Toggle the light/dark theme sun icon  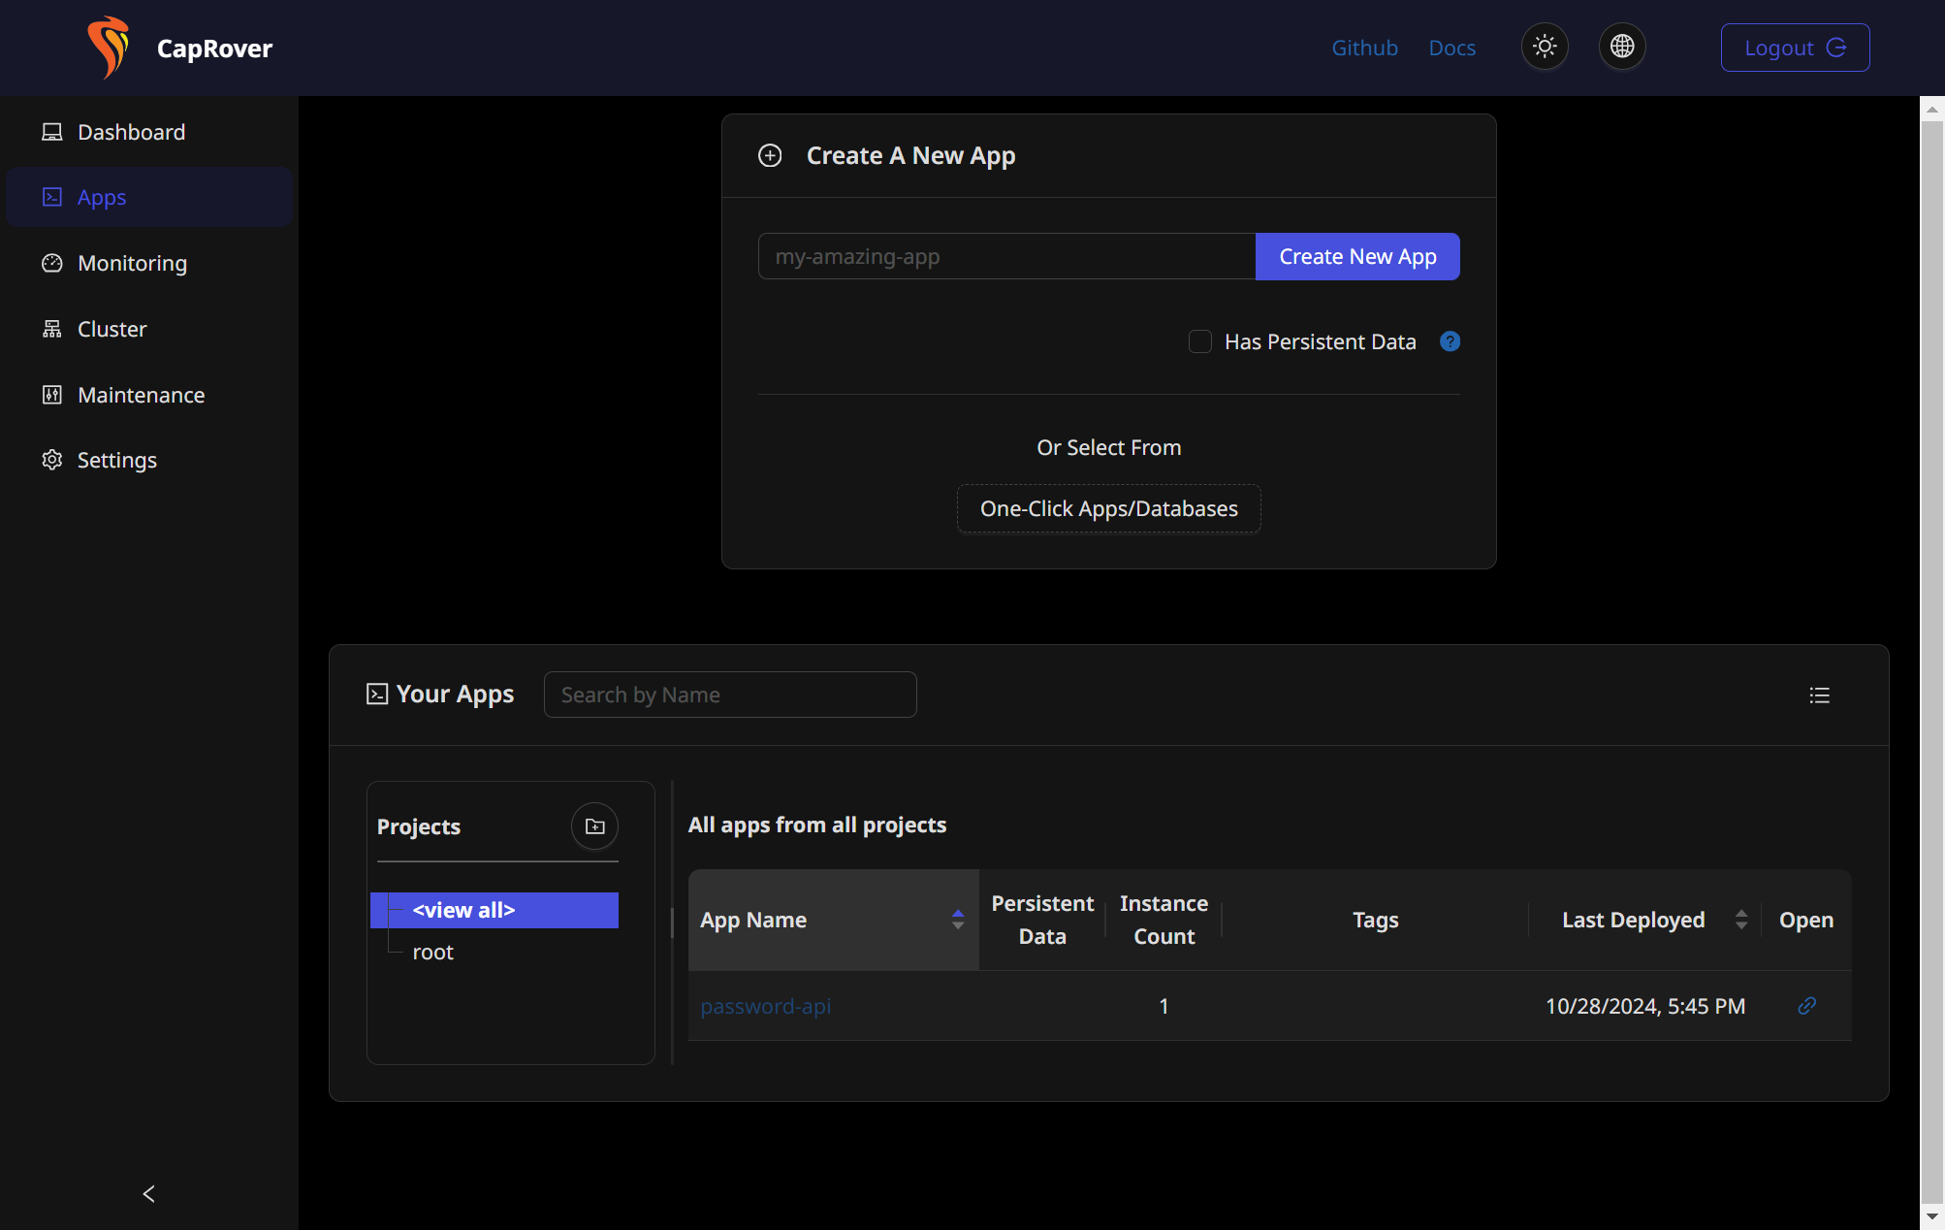click(x=1545, y=47)
